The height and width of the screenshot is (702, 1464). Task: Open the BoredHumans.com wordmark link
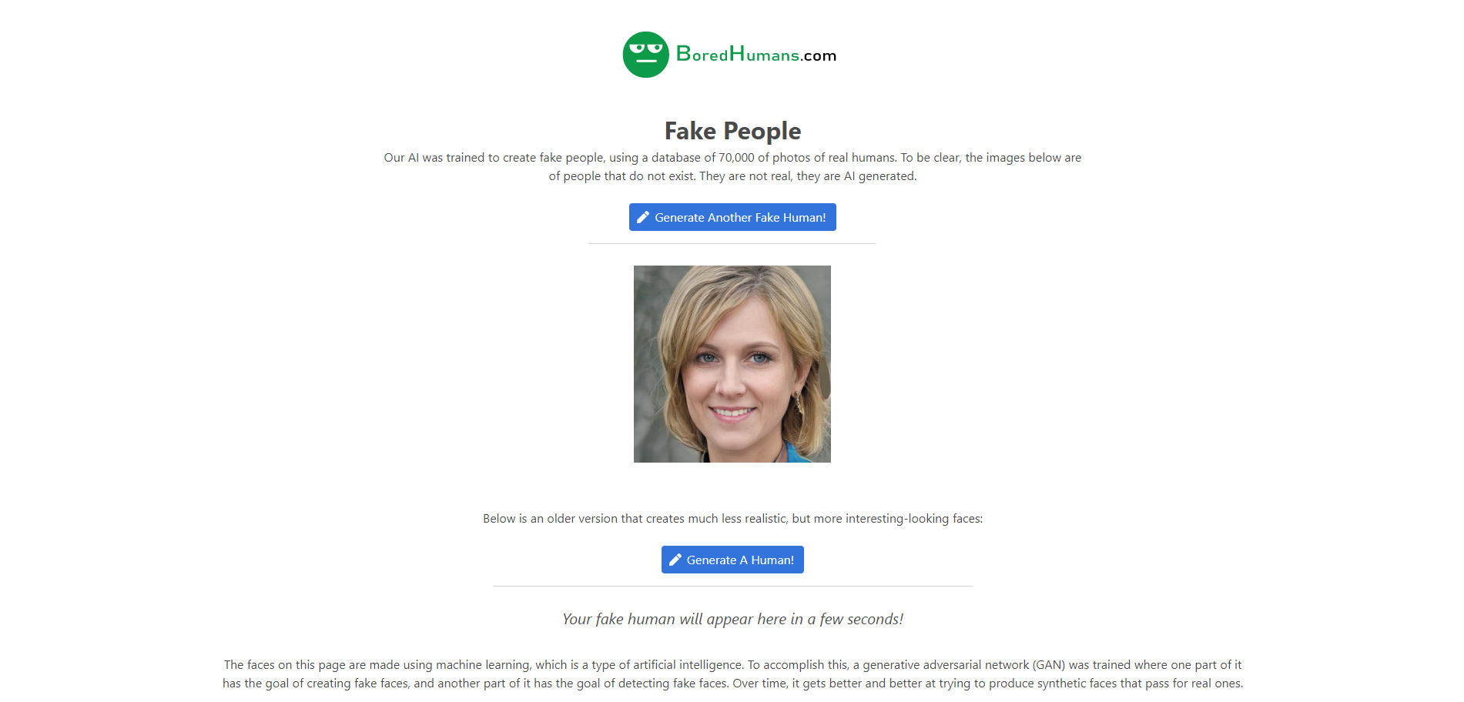coord(756,54)
